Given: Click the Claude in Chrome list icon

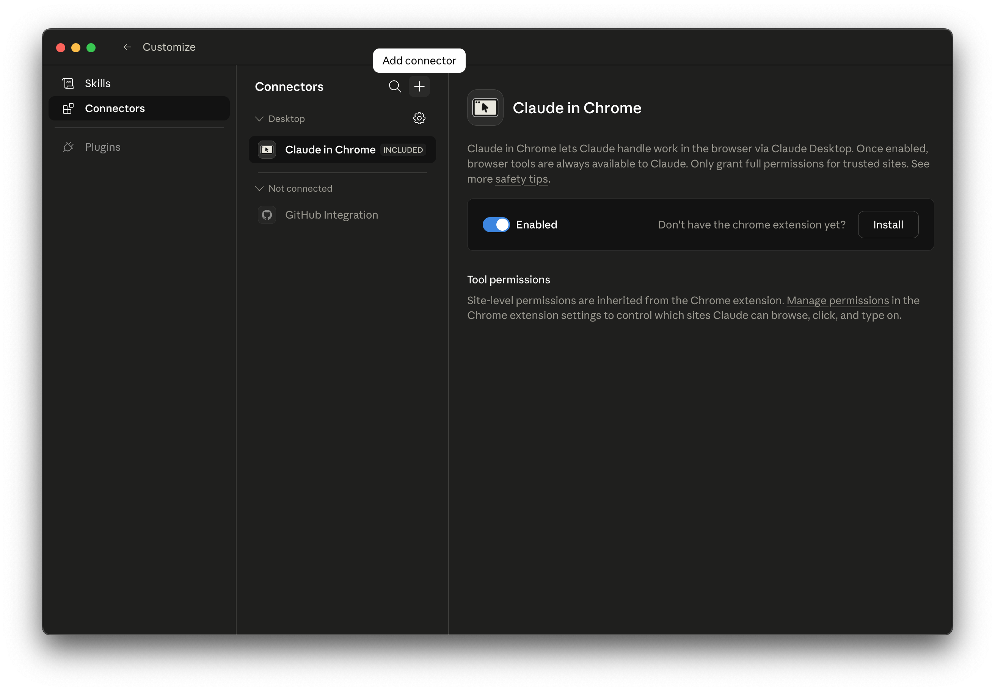Looking at the screenshot, I should 267,149.
